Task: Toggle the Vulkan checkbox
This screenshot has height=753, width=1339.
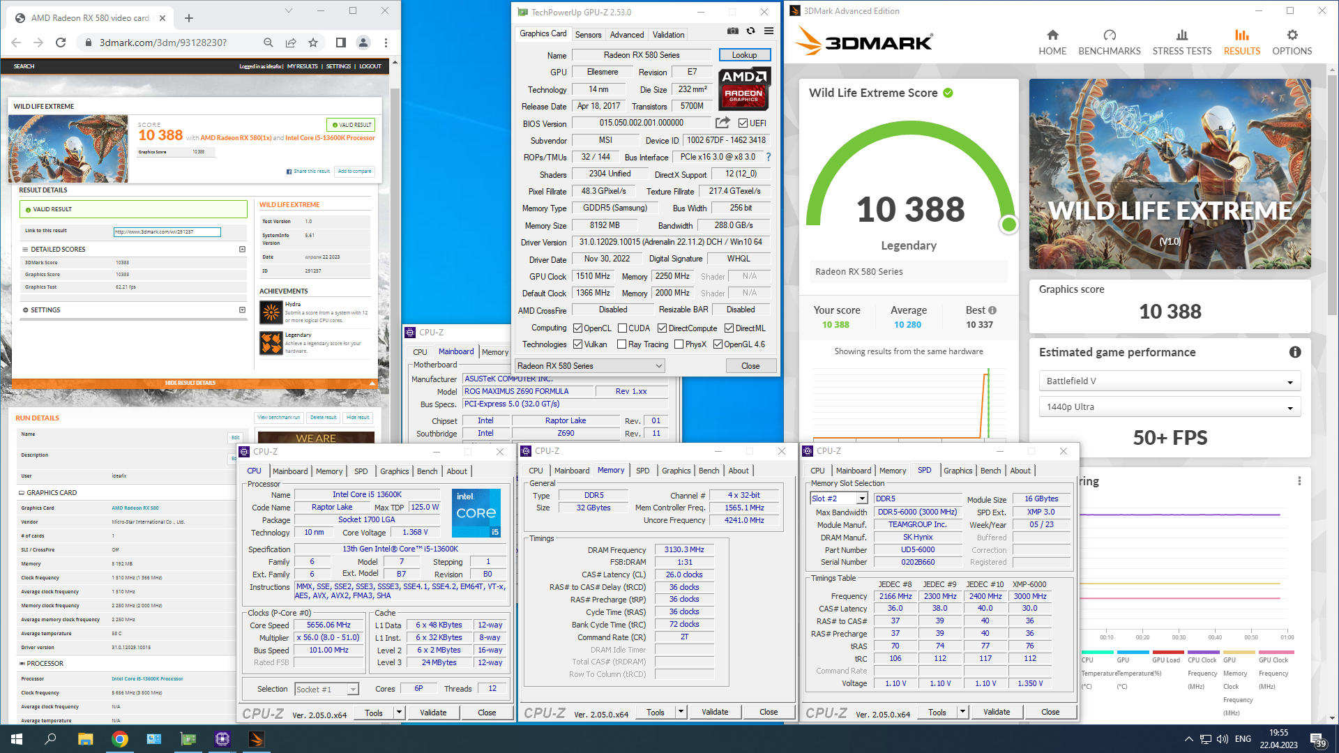Action: click(x=577, y=344)
